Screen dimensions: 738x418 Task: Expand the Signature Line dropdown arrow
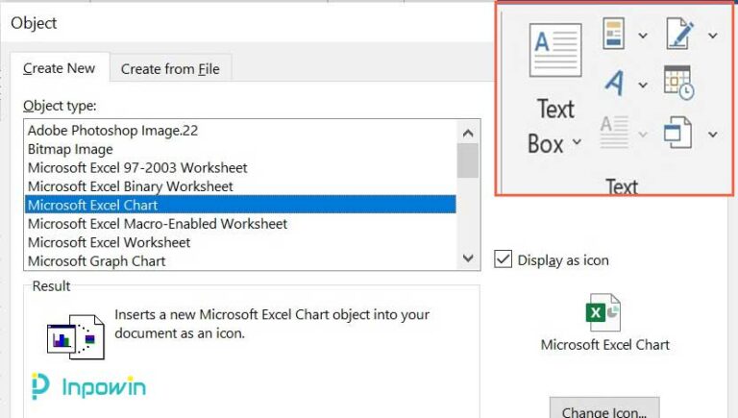point(713,36)
